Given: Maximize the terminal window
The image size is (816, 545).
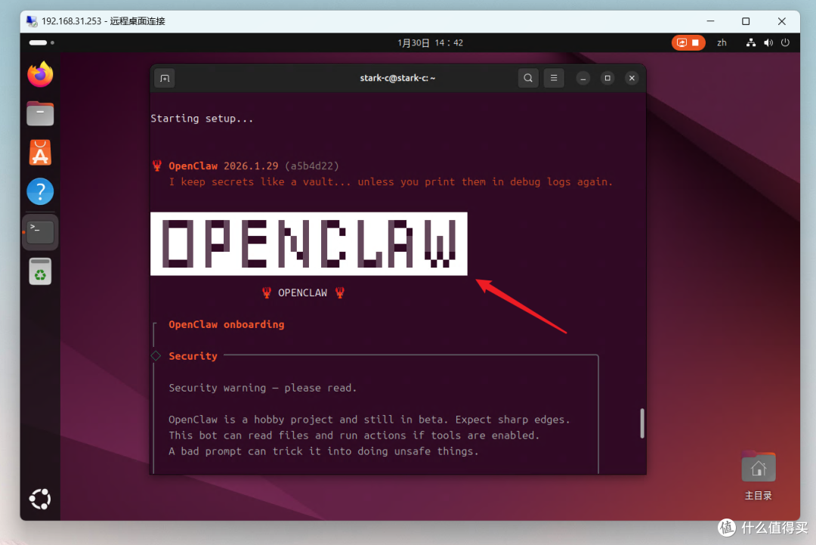Looking at the screenshot, I should click(607, 78).
